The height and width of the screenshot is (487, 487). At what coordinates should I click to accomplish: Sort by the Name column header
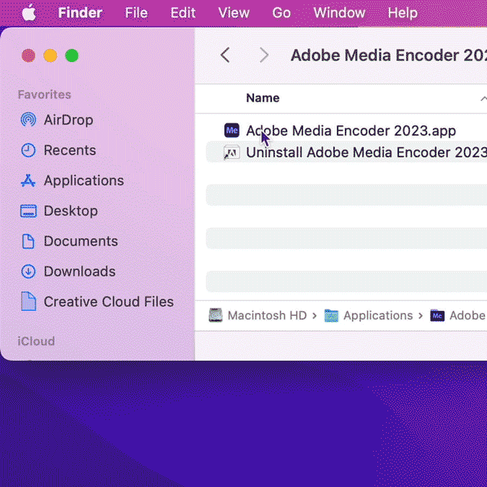point(263,98)
